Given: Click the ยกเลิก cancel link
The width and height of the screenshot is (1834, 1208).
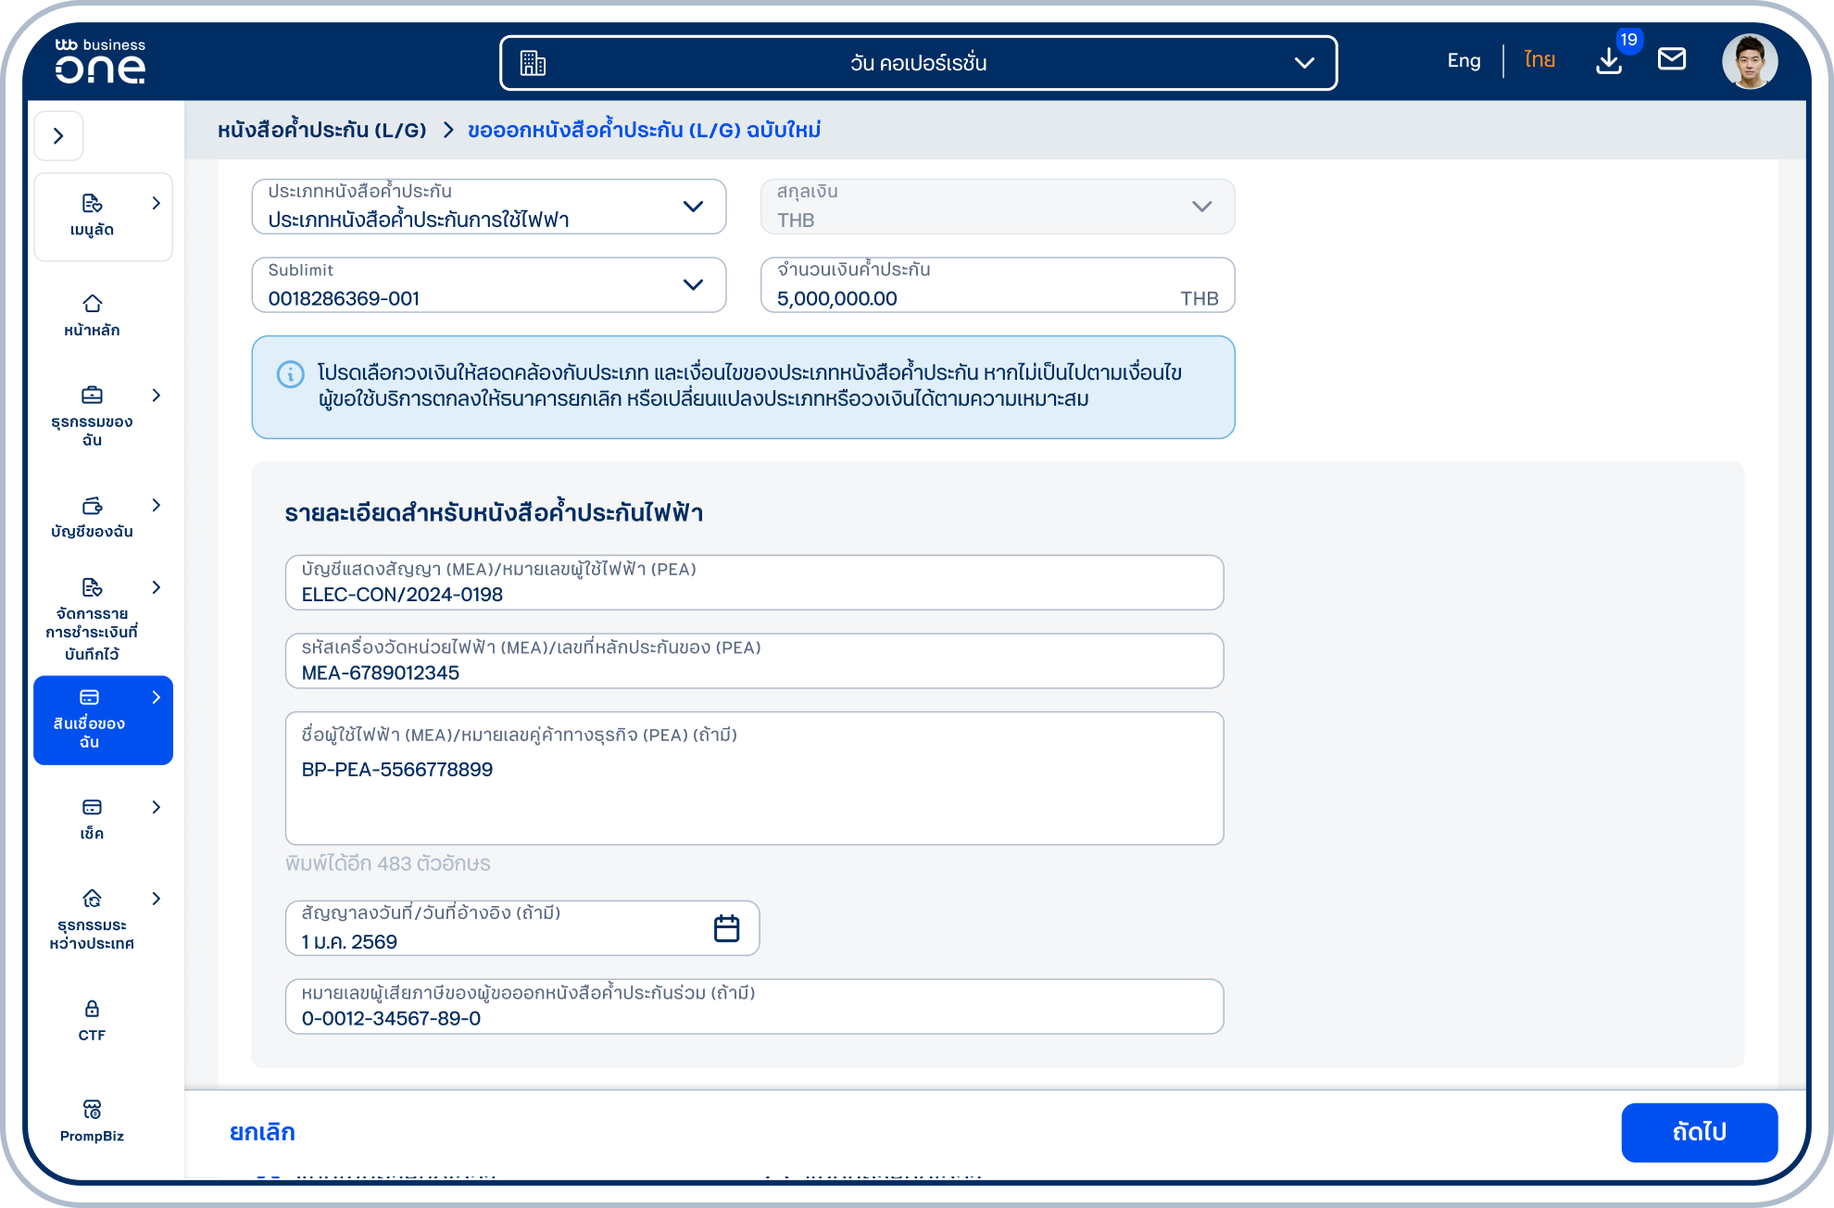Looking at the screenshot, I should click(262, 1132).
